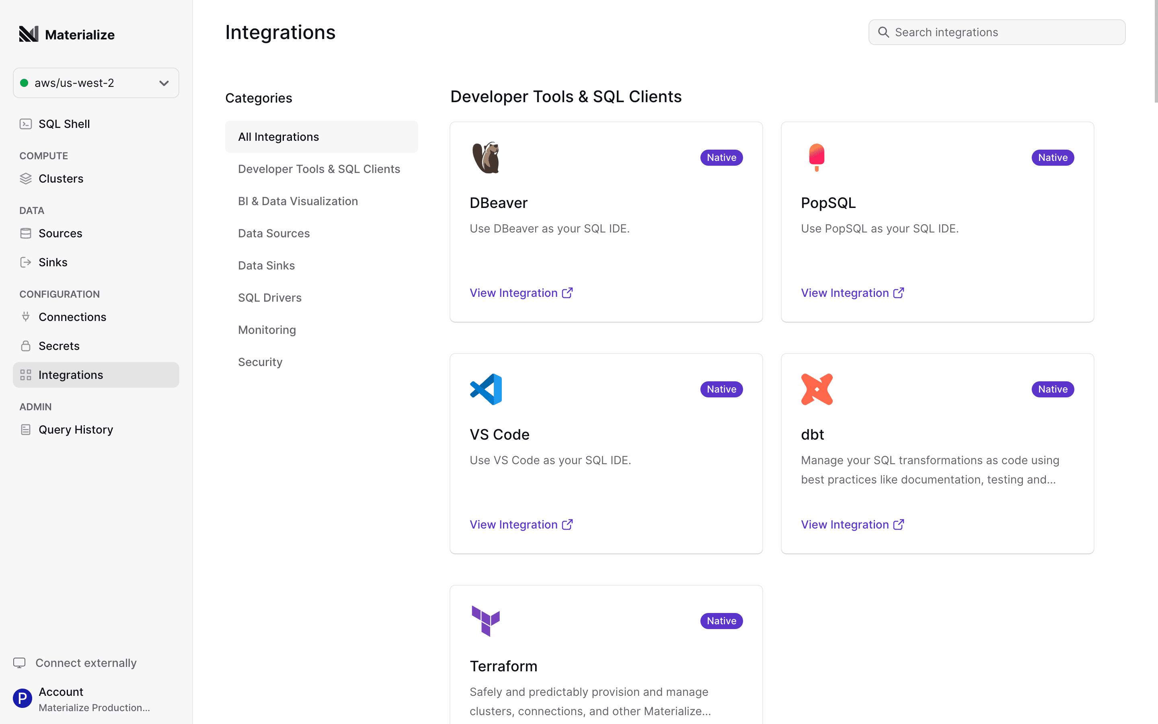
Task: Open View Integration link for dbt
Action: point(852,525)
